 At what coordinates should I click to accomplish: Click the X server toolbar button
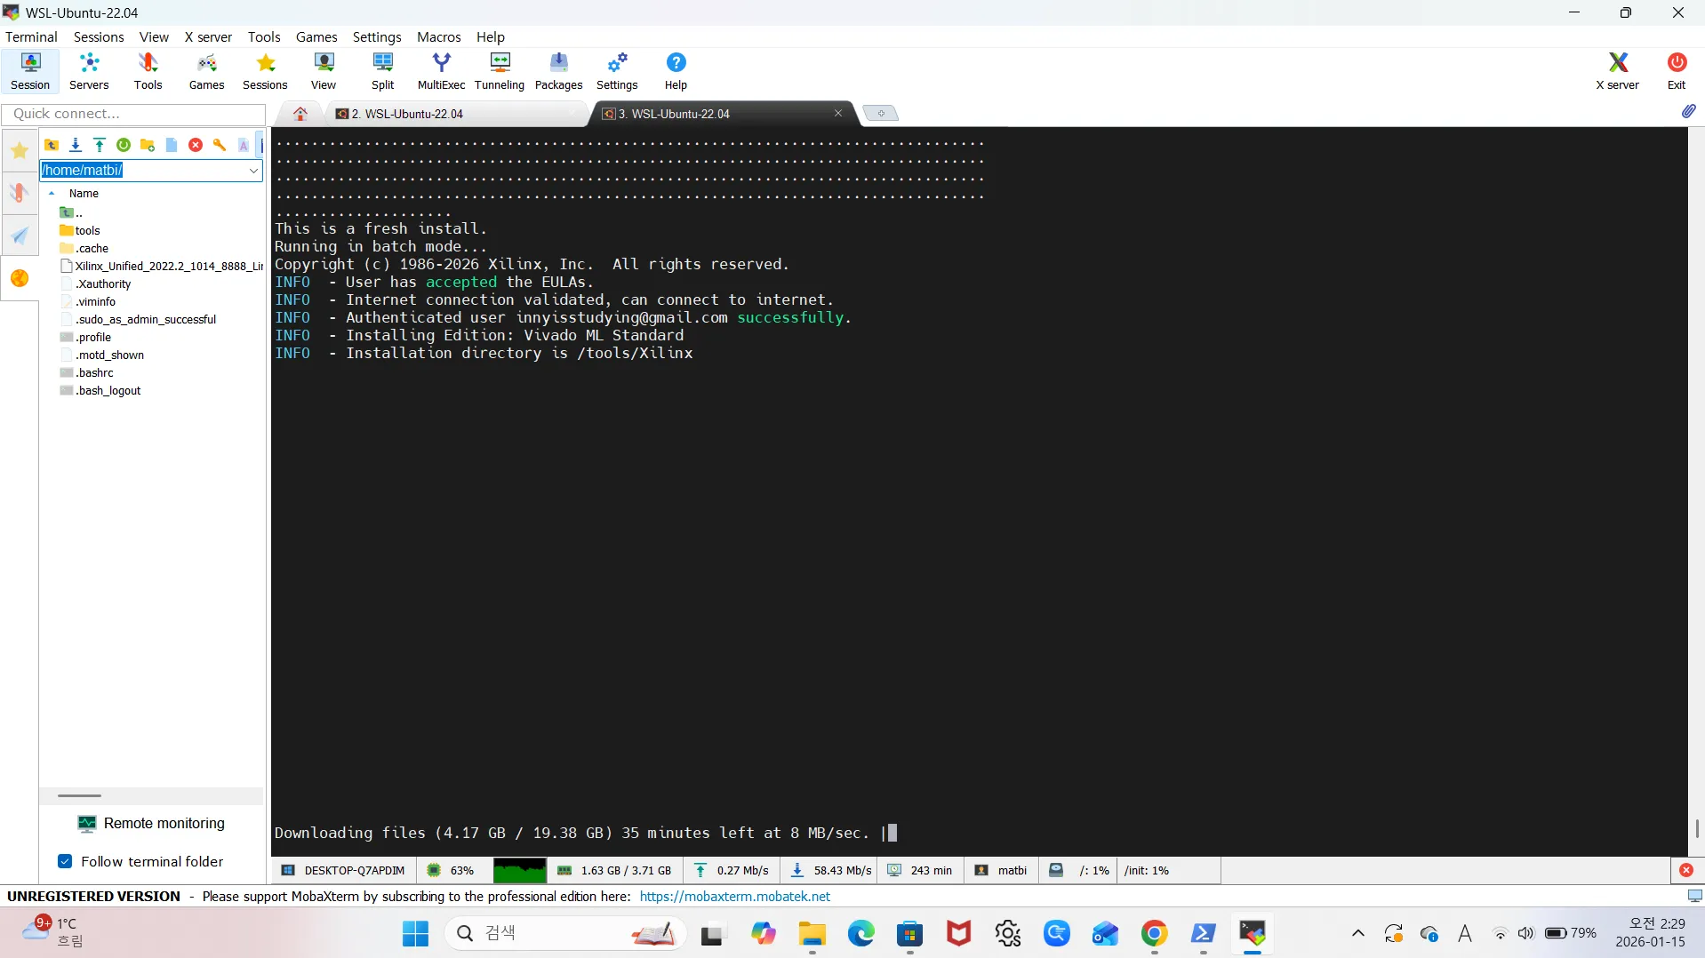(x=1617, y=71)
